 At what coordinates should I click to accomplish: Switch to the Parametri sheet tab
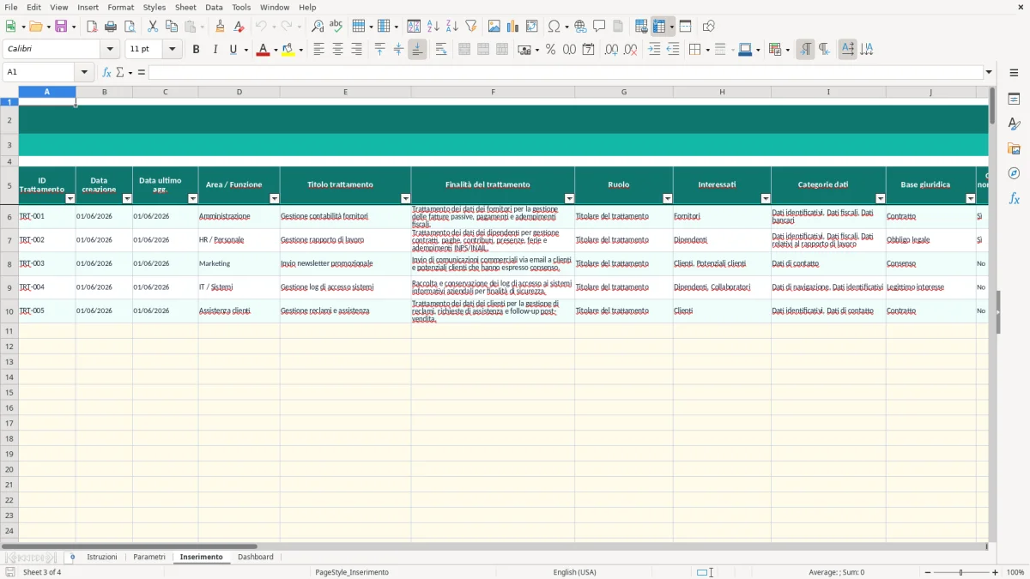pyautogui.click(x=149, y=558)
